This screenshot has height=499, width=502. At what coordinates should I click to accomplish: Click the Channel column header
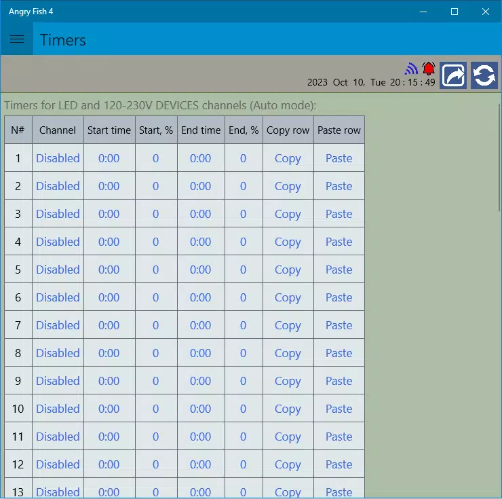pyautogui.click(x=58, y=130)
